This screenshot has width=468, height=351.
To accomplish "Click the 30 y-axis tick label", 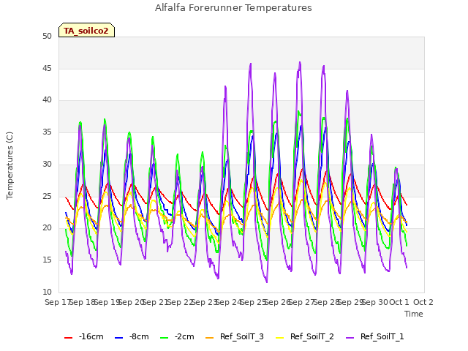I will coord(47,164).
